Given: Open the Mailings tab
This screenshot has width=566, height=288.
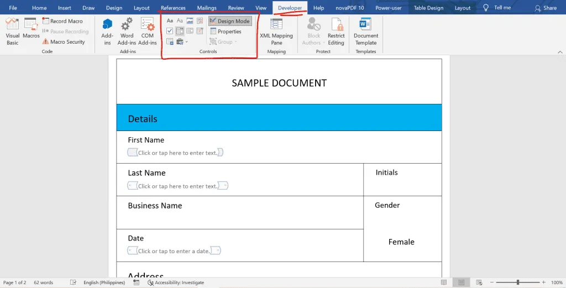Looking at the screenshot, I should tap(207, 8).
